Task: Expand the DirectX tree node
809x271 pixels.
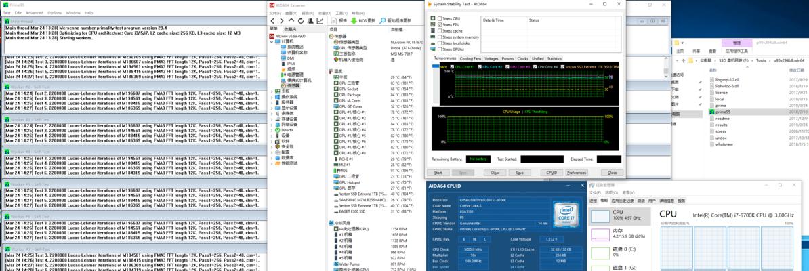Action: [272, 130]
